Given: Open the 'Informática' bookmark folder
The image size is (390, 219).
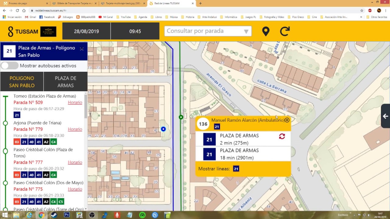Looking at the screenshot, I should 229,17.
